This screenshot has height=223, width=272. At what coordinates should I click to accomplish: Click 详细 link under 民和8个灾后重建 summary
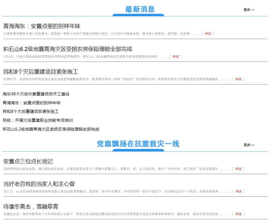[x=238, y=79]
